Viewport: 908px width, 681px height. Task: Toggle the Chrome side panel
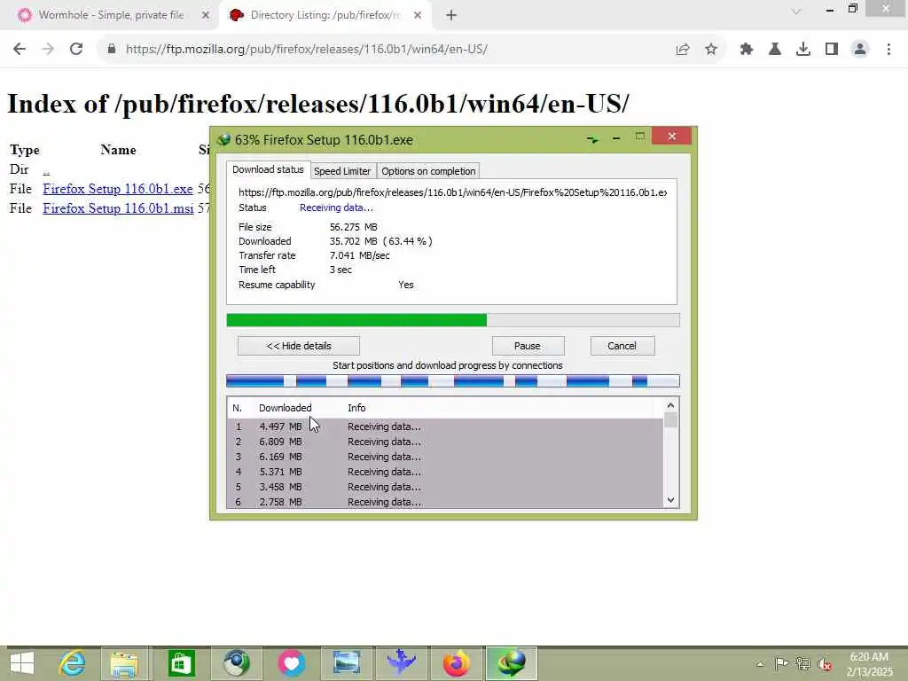pos(832,50)
